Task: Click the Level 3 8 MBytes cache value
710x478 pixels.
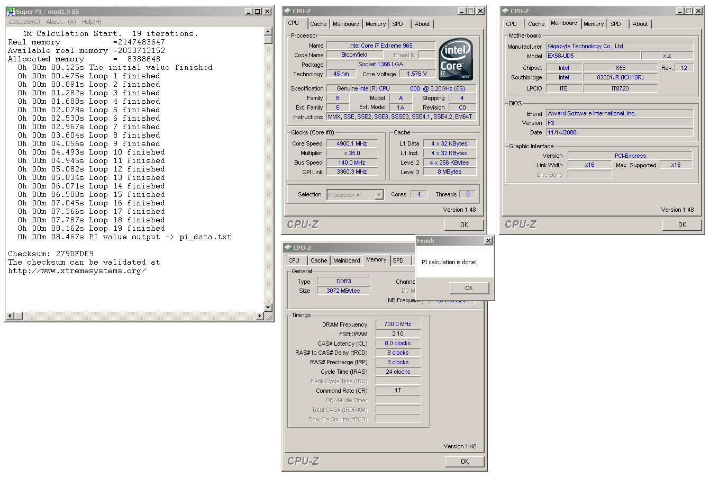Action: [x=450, y=172]
